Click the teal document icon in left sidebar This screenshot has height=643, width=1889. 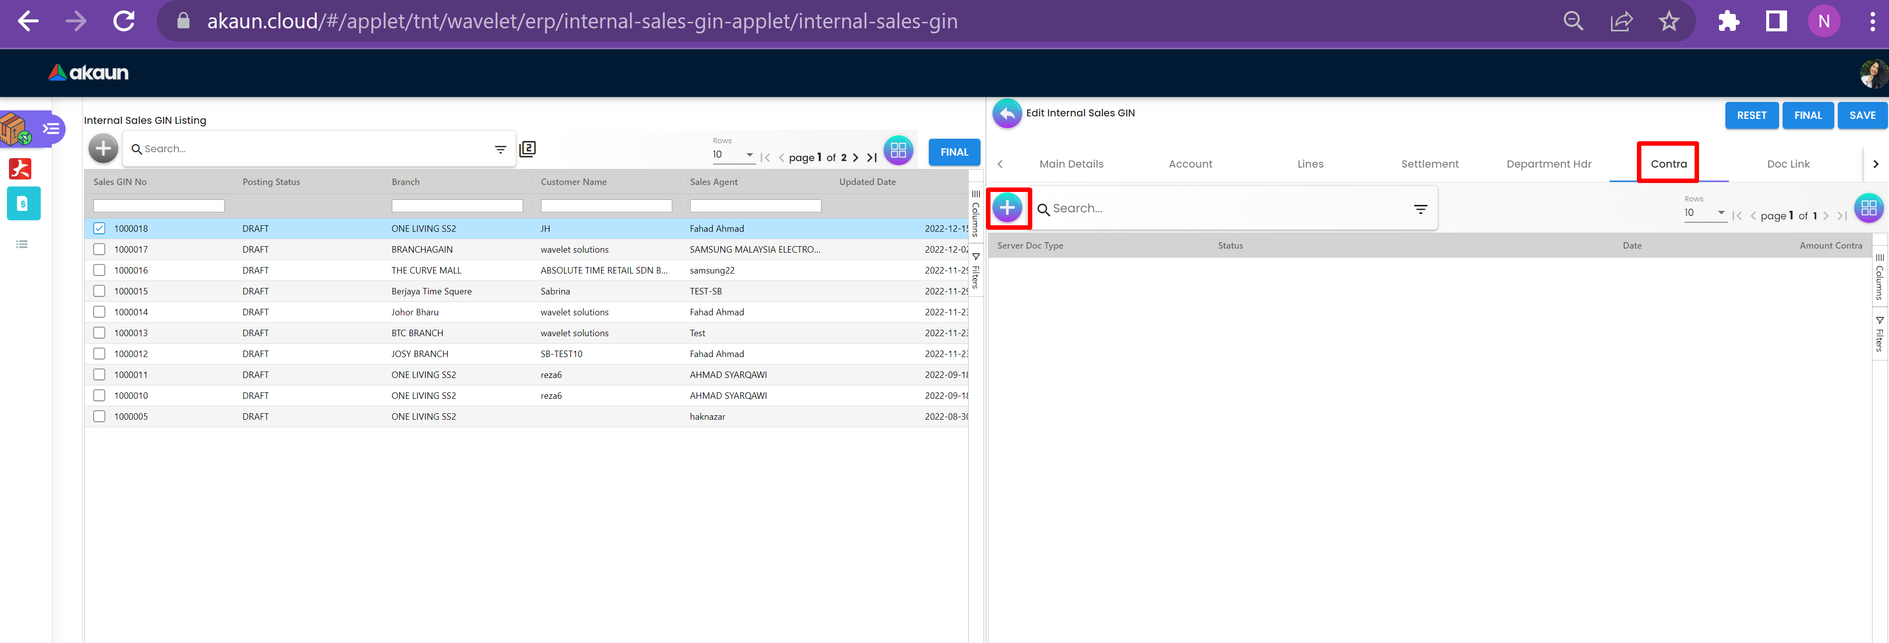(x=23, y=204)
